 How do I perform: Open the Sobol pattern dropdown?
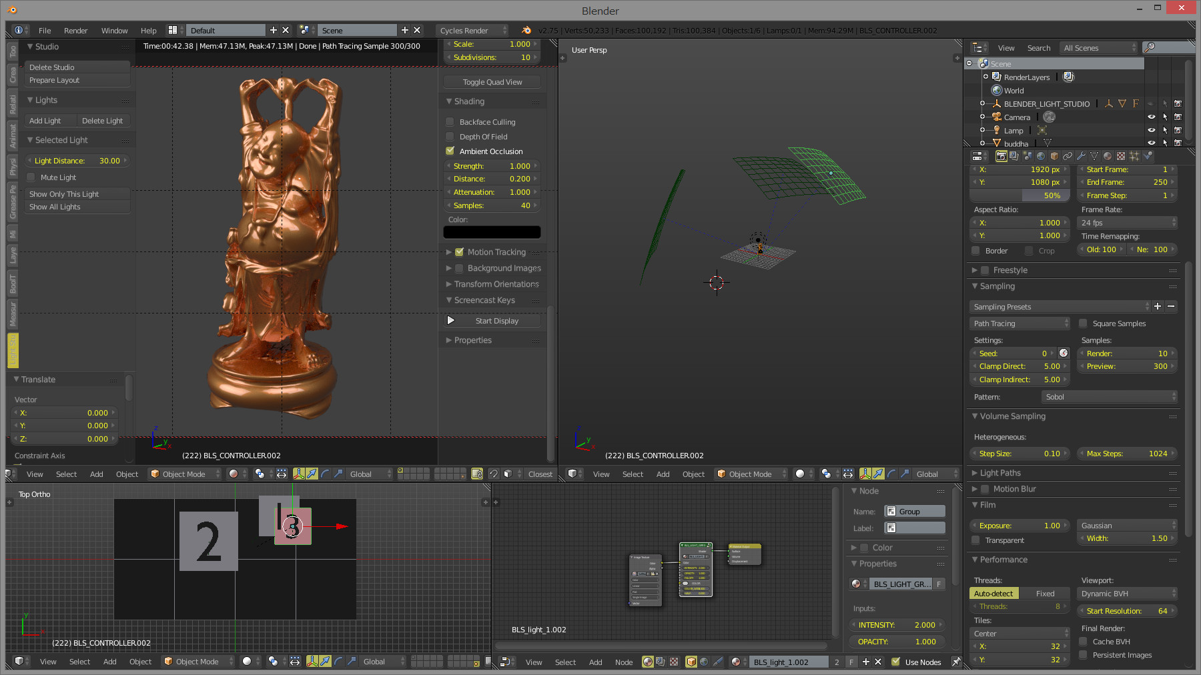pos(1109,397)
